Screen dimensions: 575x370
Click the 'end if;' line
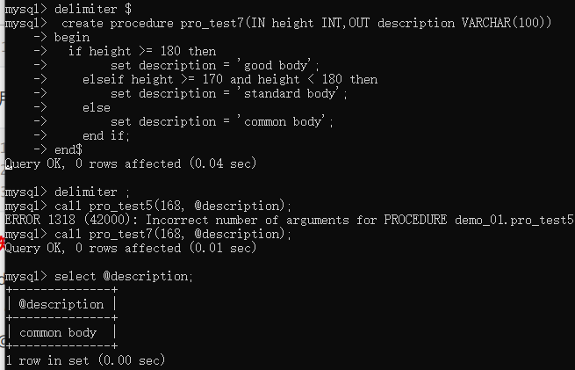coord(106,136)
